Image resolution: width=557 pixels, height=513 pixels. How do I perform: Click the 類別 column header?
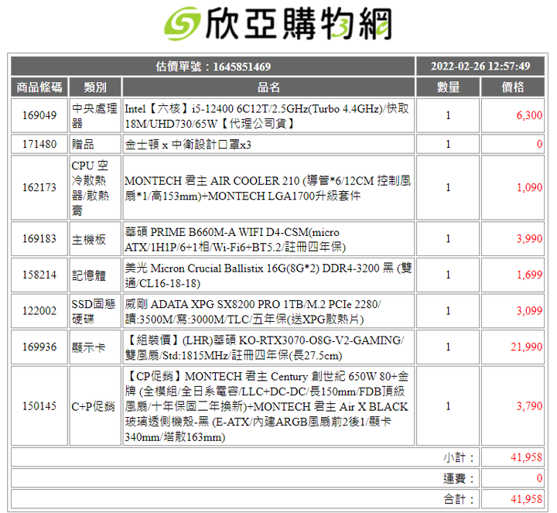click(x=95, y=87)
